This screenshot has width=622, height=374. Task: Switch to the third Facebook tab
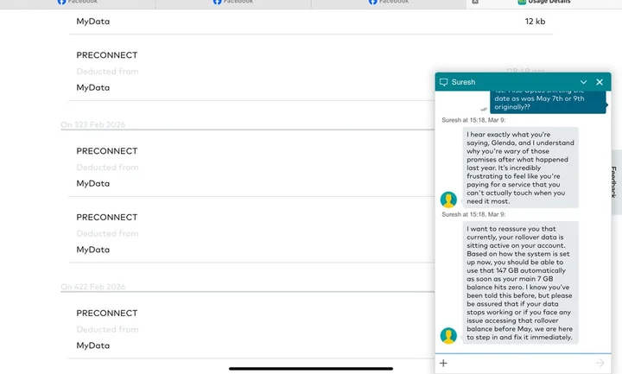point(389,3)
